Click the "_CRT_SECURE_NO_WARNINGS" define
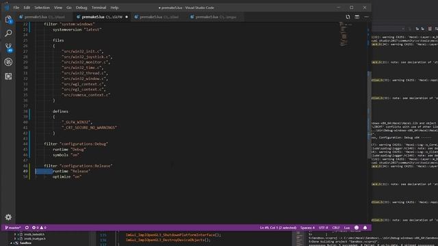438x246 pixels. [89, 128]
